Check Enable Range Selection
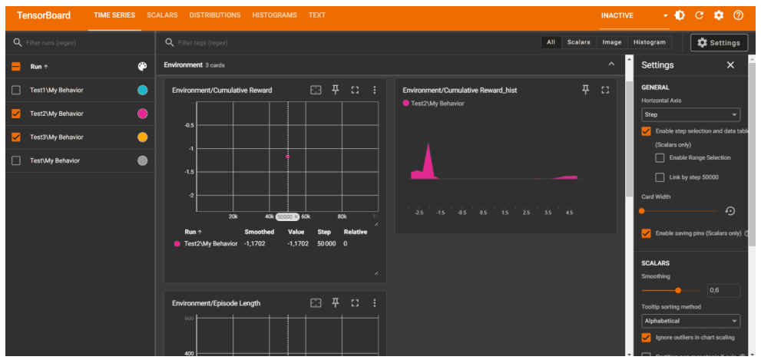The height and width of the screenshot is (360, 761). coord(660,157)
